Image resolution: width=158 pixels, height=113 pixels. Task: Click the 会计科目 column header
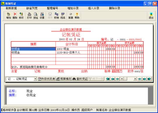point(71,44)
